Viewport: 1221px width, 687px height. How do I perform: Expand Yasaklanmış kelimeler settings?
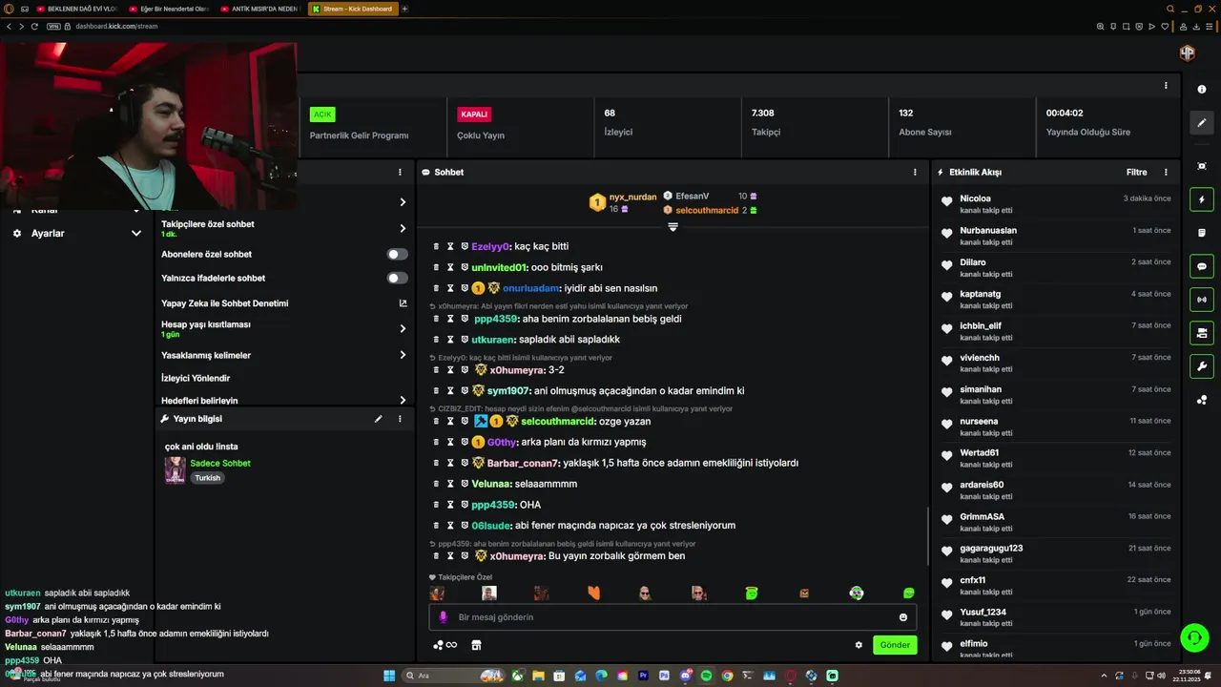coord(403,355)
